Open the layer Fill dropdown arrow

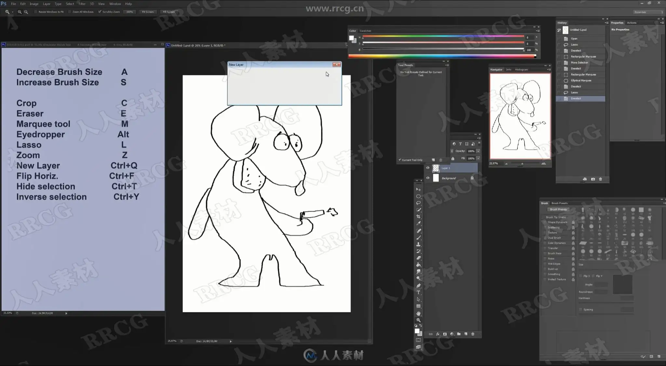(478, 158)
